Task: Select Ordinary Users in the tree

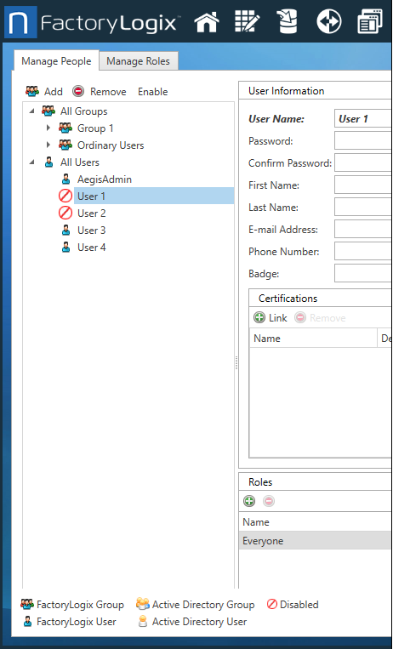Action: (x=111, y=145)
